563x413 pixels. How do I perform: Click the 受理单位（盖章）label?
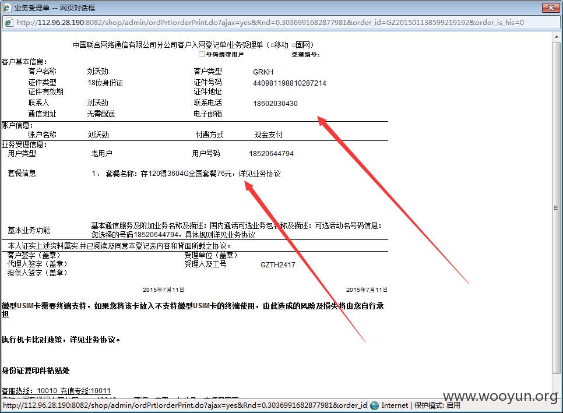point(211,255)
